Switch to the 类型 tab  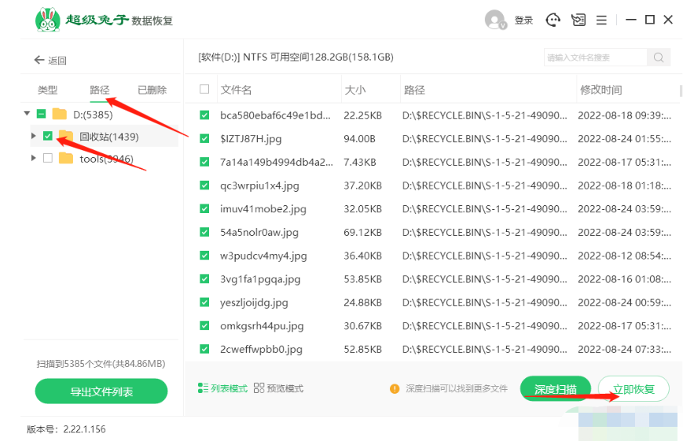[x=48, y=90]
